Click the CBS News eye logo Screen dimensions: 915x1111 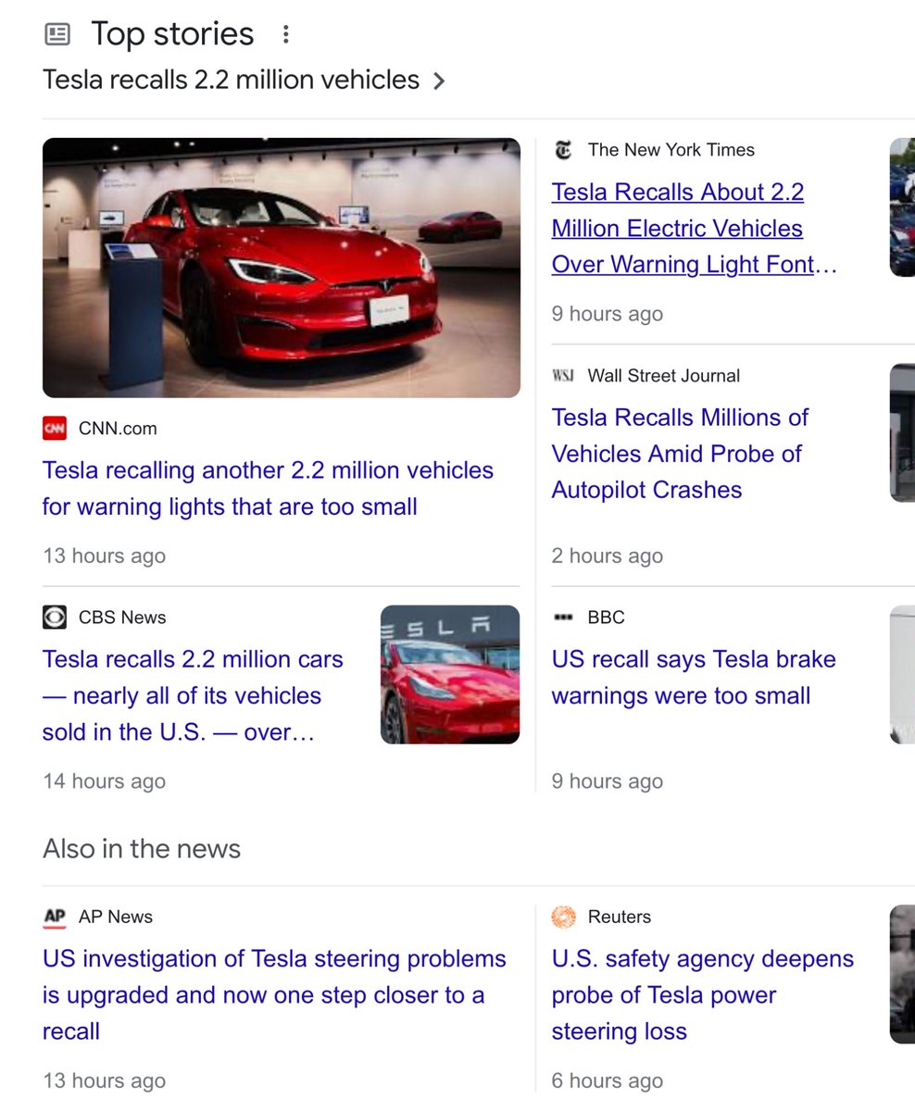point(54,617)
